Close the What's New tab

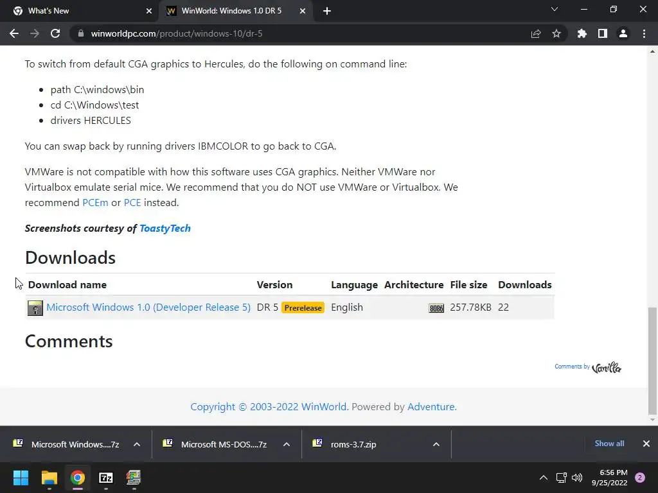click(149, 11)
